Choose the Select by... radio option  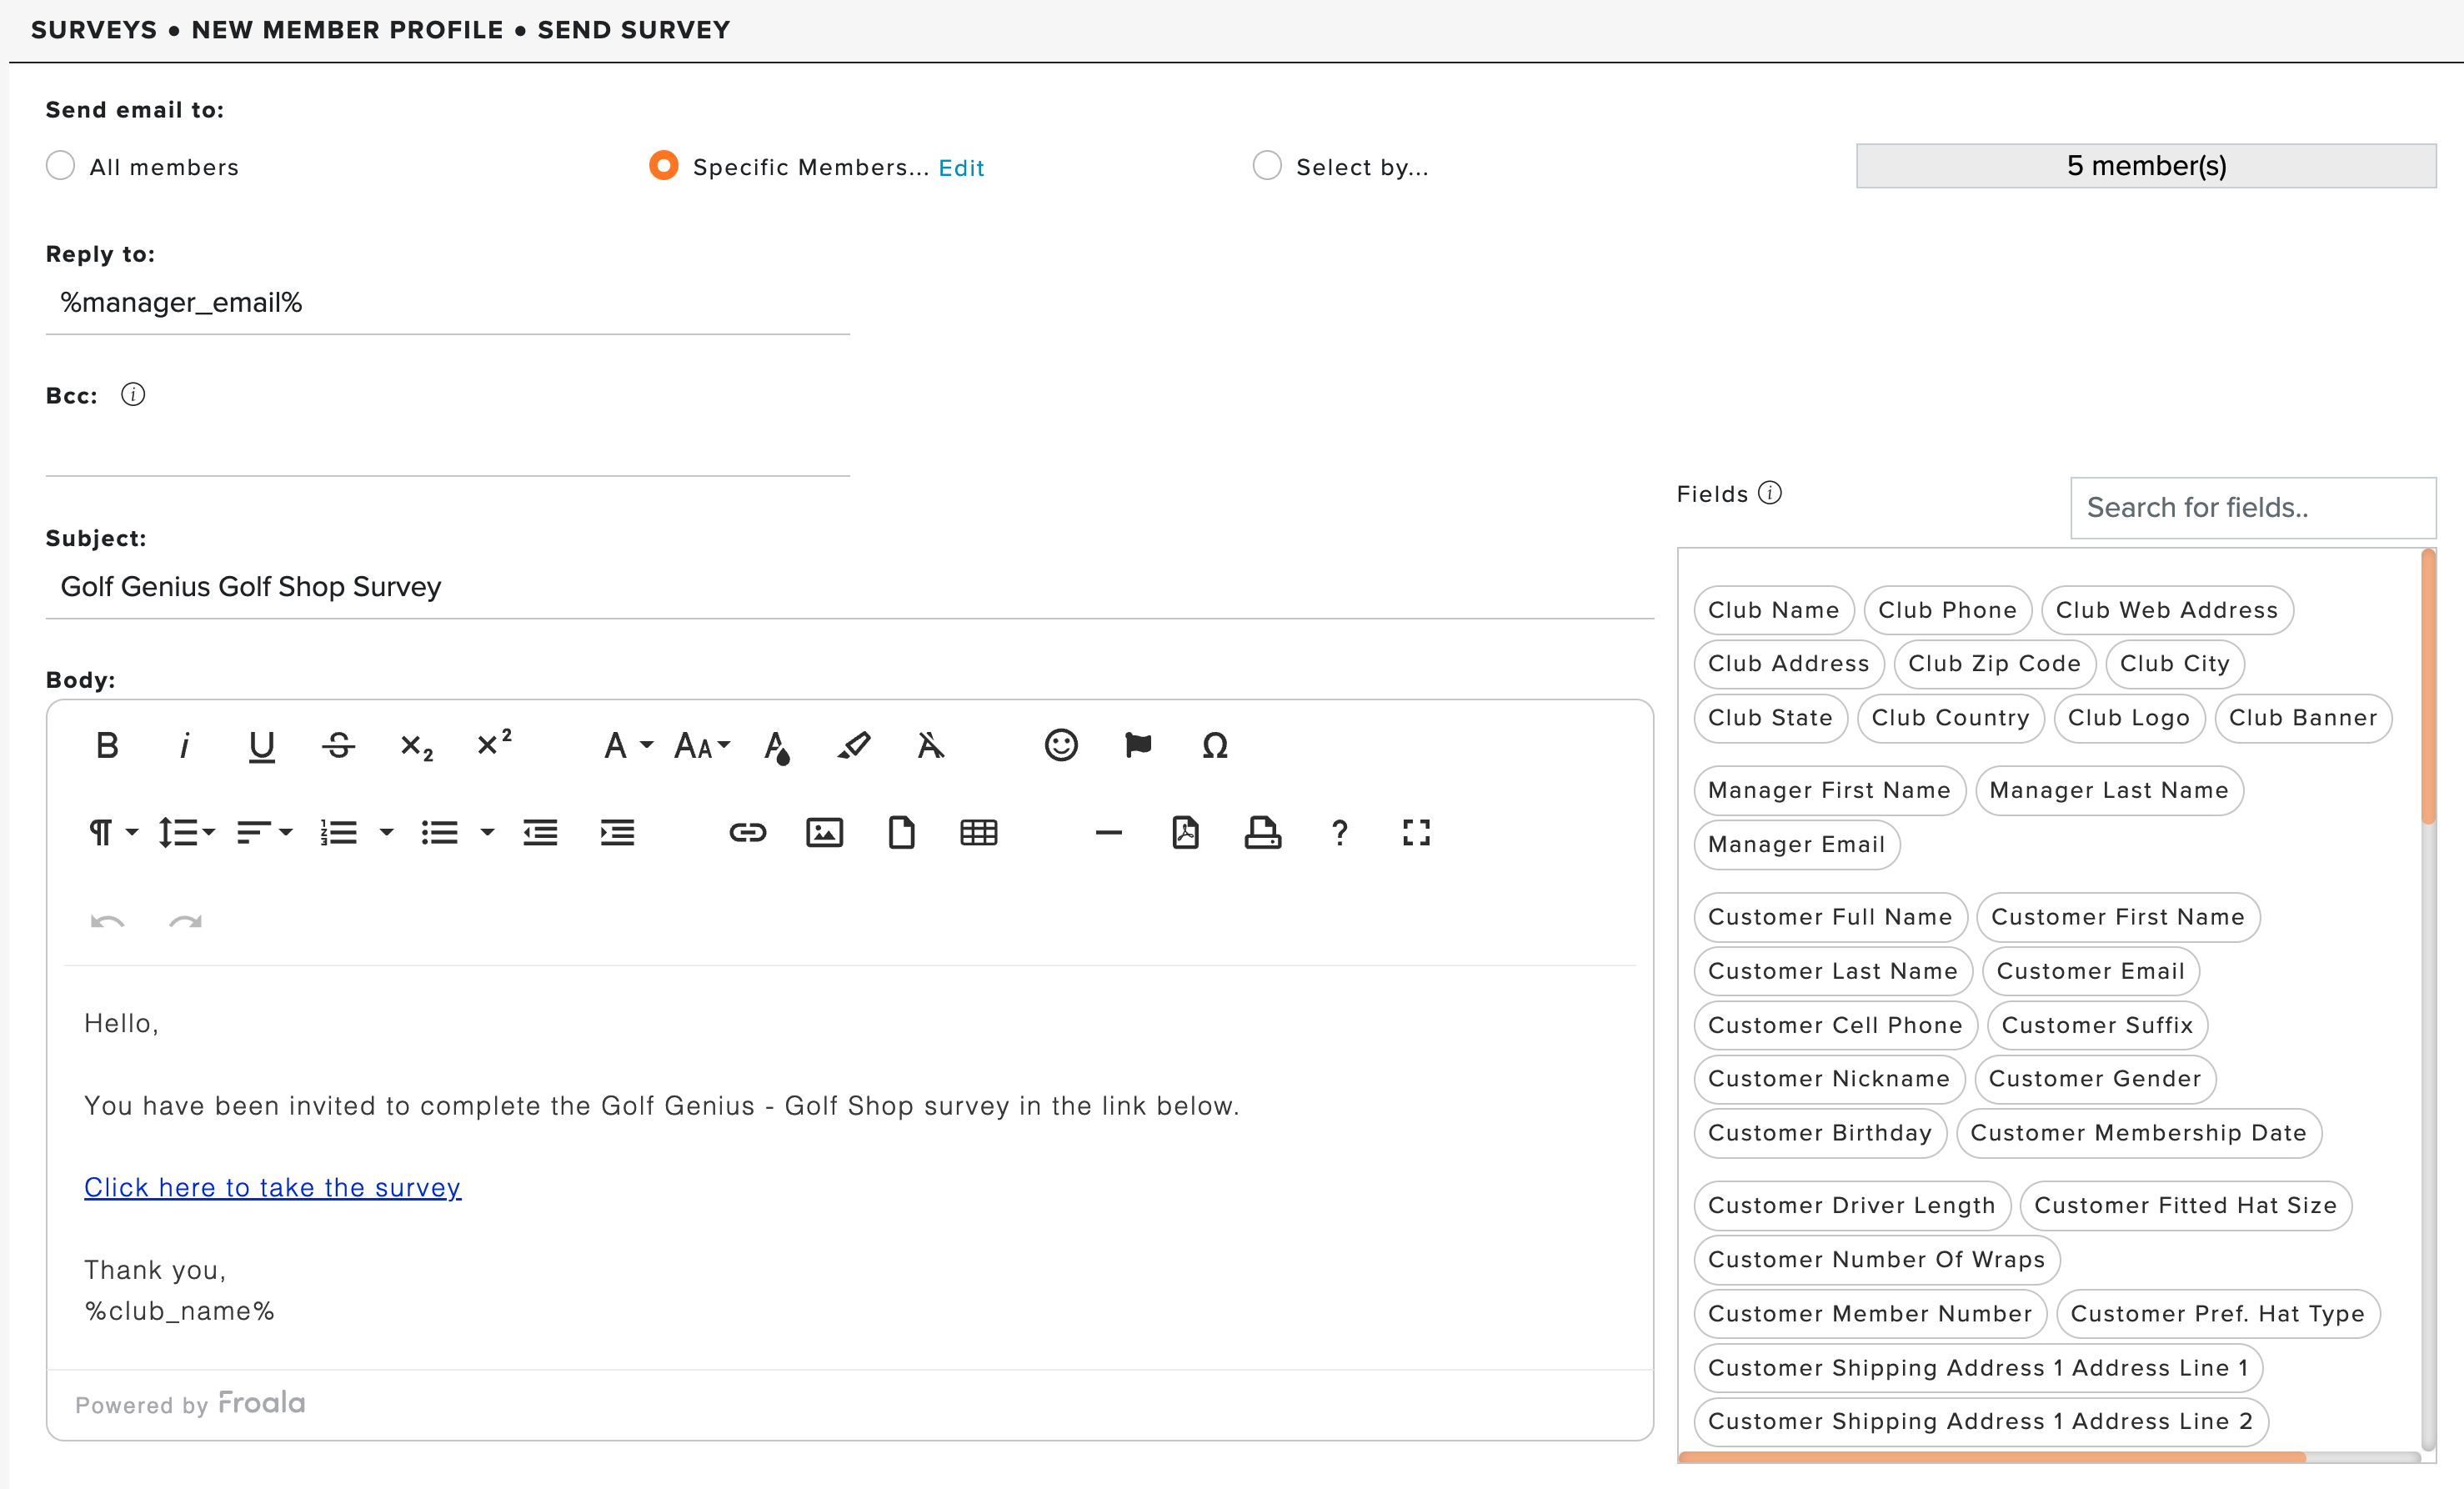pos(1266,166)
